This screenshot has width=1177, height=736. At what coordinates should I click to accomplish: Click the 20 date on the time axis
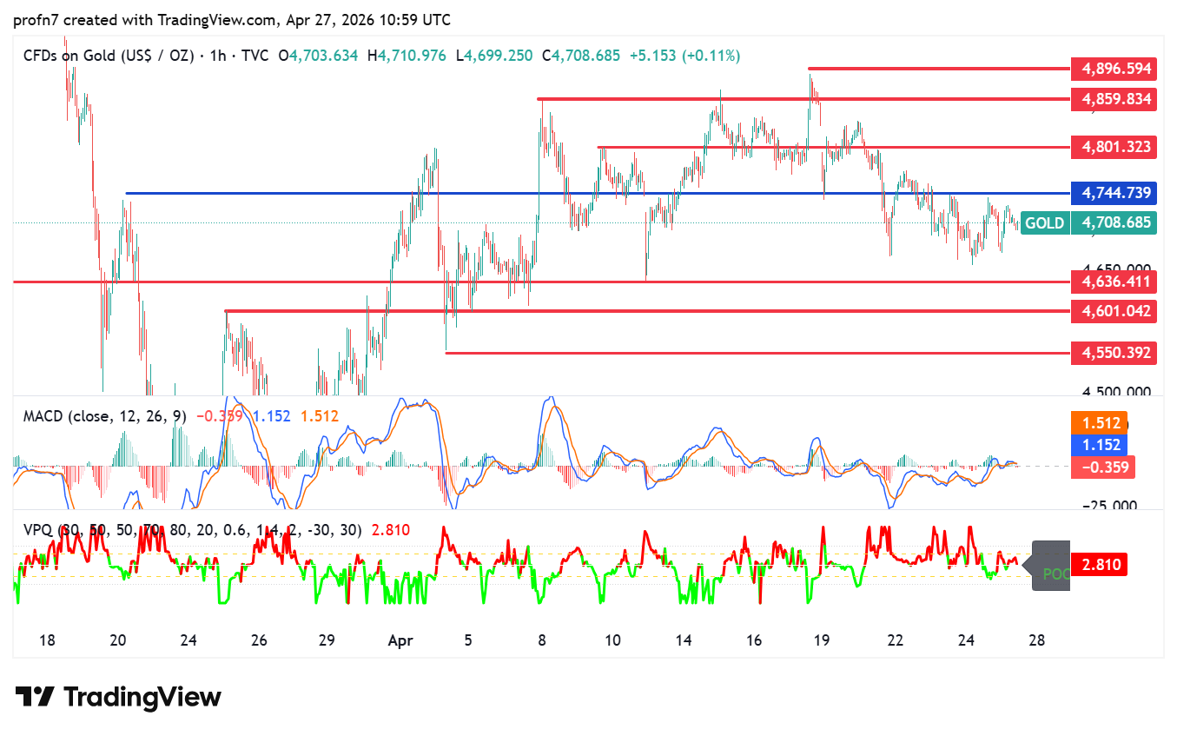click(x=119, y=640)
